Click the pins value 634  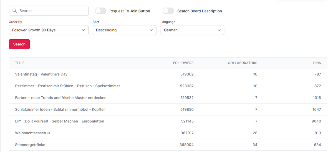pyautogui.click(x=318, y=145)
